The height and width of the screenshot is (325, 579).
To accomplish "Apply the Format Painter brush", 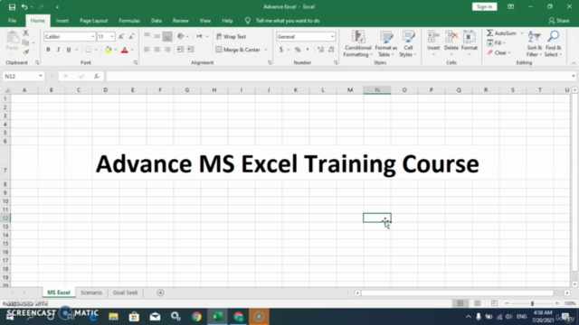I will click(x=25, y=52).
